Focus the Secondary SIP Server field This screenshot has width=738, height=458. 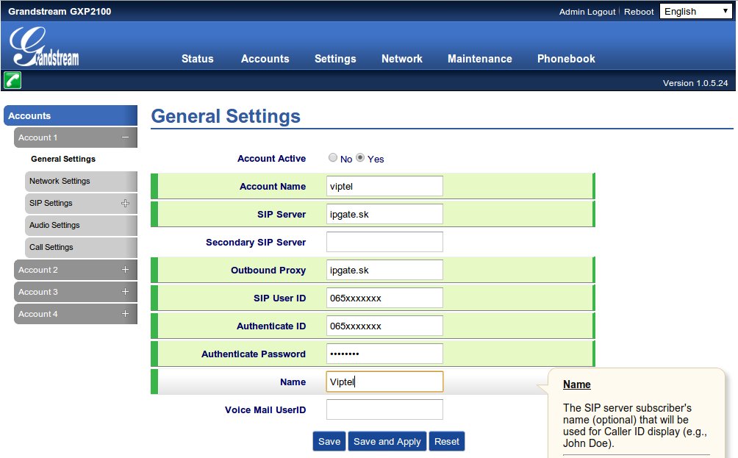click(x=384, y=242)
